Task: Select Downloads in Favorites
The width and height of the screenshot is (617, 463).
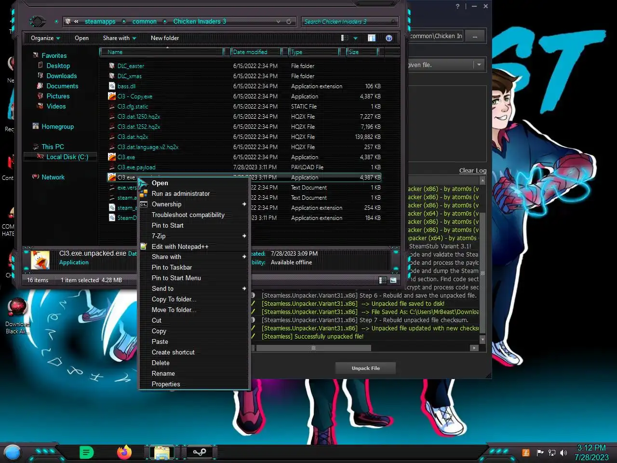Action: click(x=61, y=76)
